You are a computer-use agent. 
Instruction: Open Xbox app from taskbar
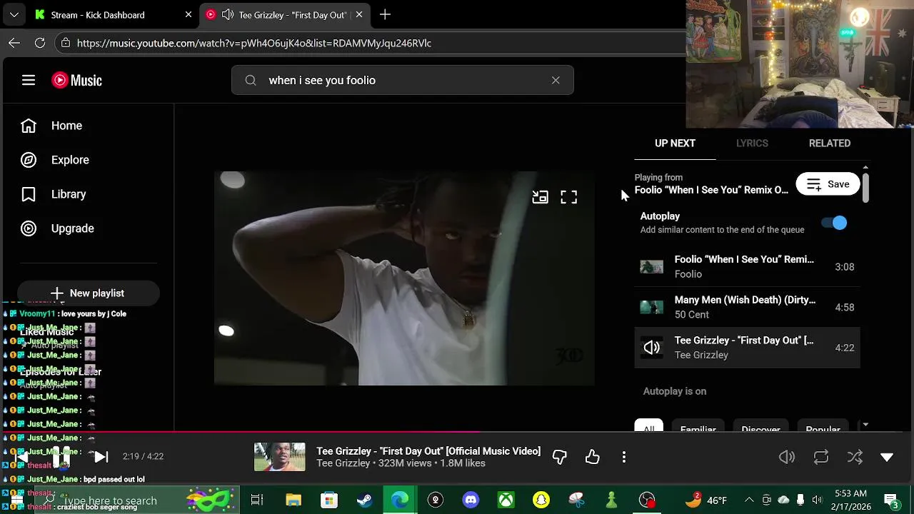506,500
